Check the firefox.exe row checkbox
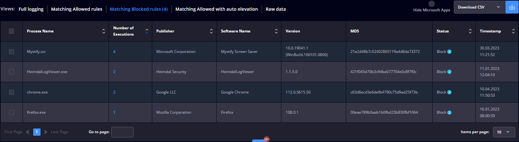The image size is (519, 142). coord(11,112)
